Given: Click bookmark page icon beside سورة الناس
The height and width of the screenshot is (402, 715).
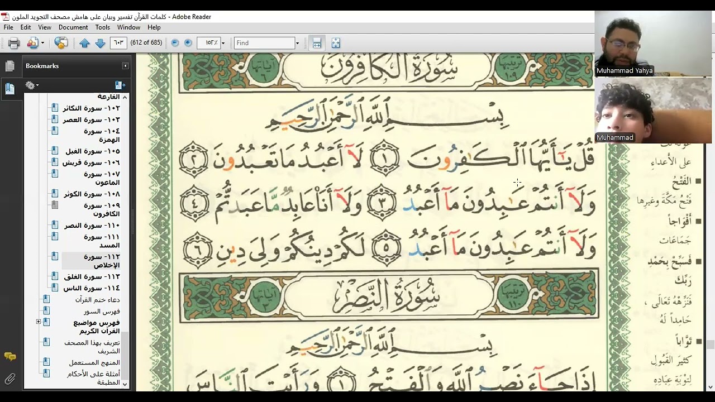Looking at the screenshot, I should pos(55,288).
